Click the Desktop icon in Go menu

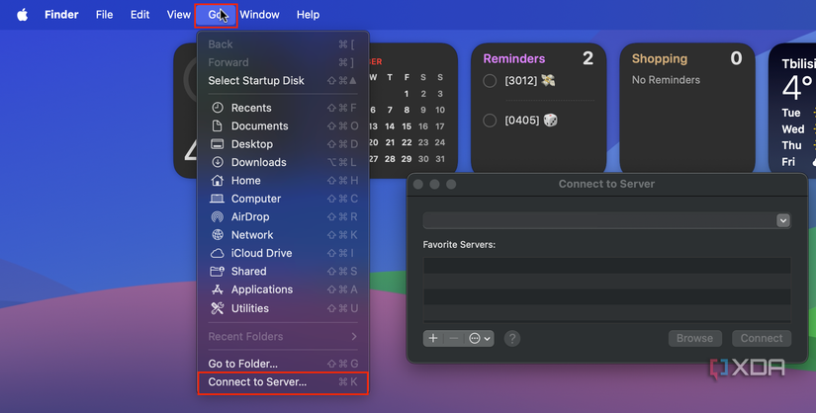pos(217,144)
